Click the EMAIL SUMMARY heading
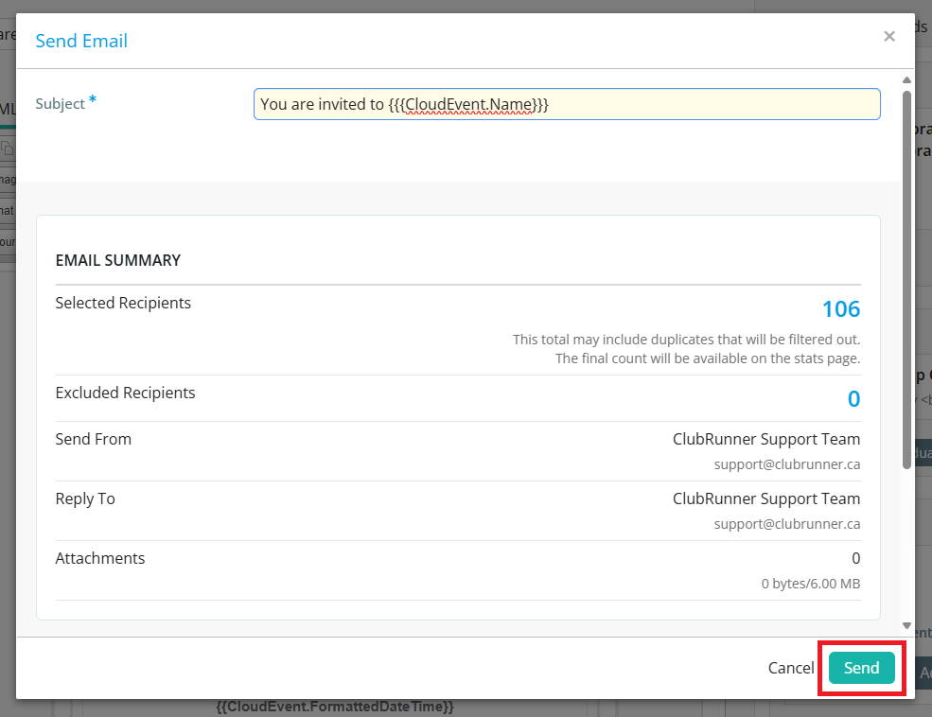The image size is (932, 717). (x=118, y=260)
